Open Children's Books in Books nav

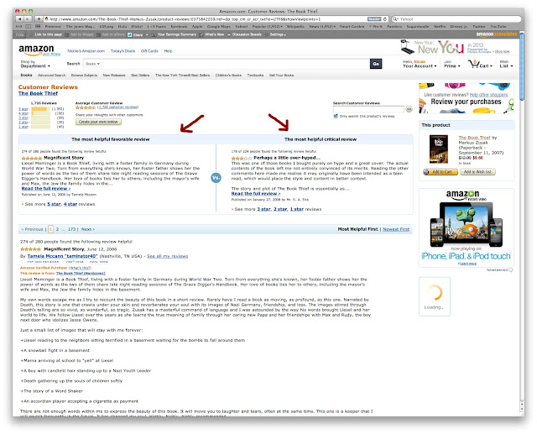tap(228, 75)
